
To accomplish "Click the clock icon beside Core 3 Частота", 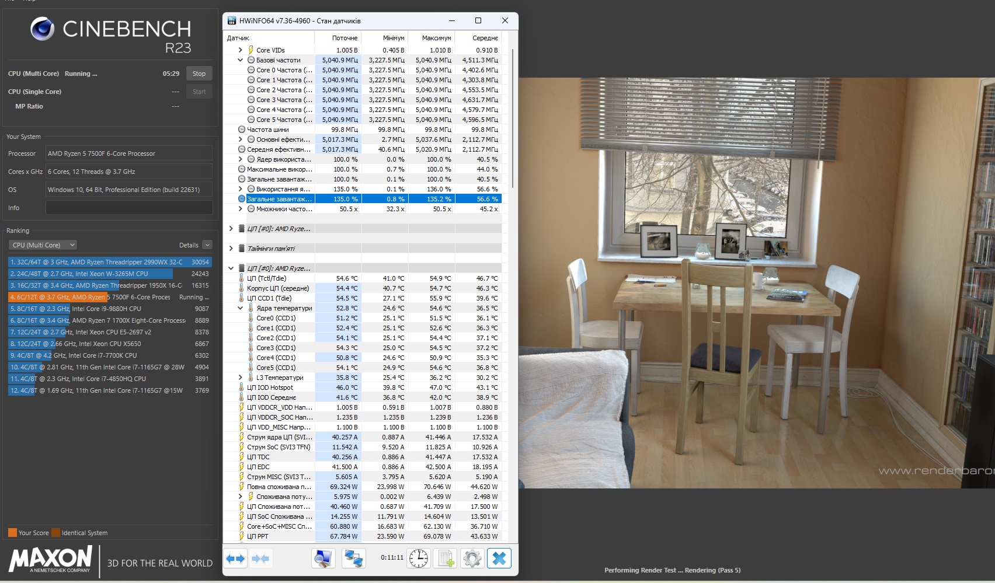I will point(251,100).
